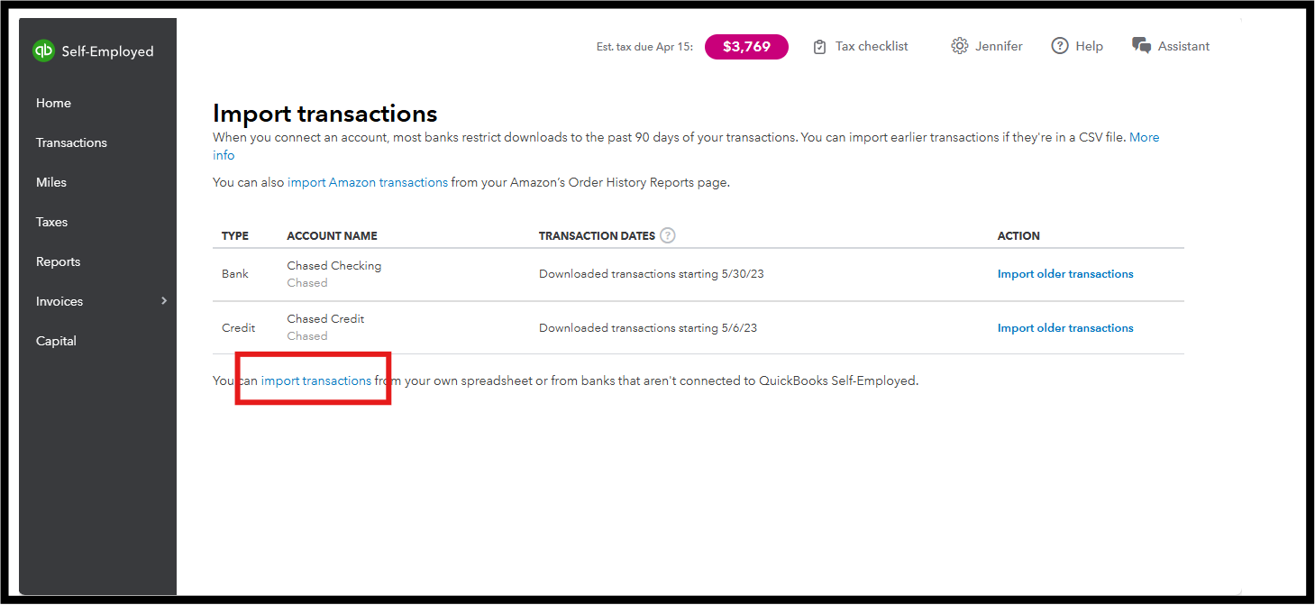Select Taxes from the sidebar
This screenshot has height=605, width=1315.
tap(51, 222)
